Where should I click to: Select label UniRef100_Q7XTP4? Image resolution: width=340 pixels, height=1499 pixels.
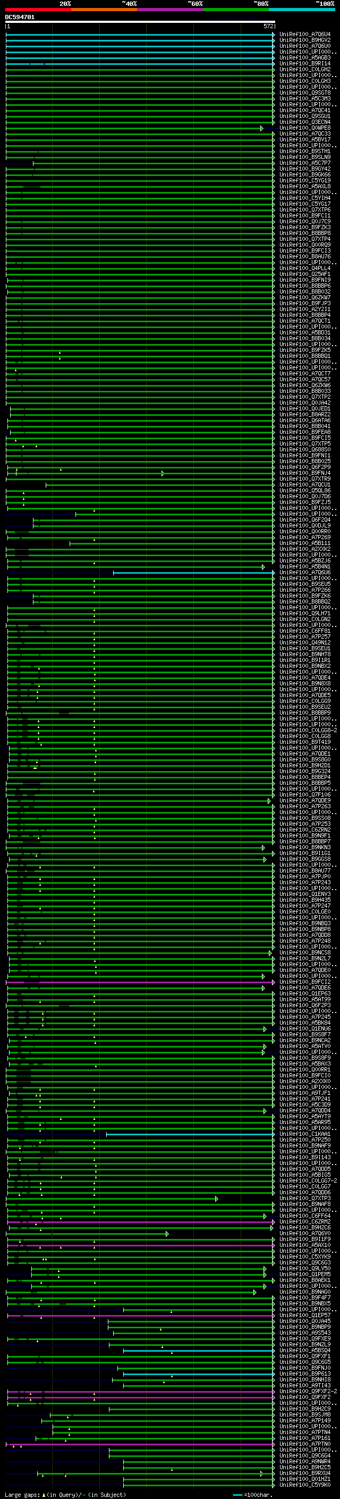coord(305,239)
